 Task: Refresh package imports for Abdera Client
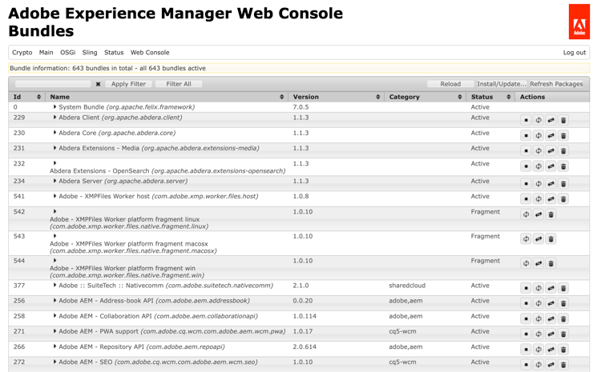click(x=538, y=120)
